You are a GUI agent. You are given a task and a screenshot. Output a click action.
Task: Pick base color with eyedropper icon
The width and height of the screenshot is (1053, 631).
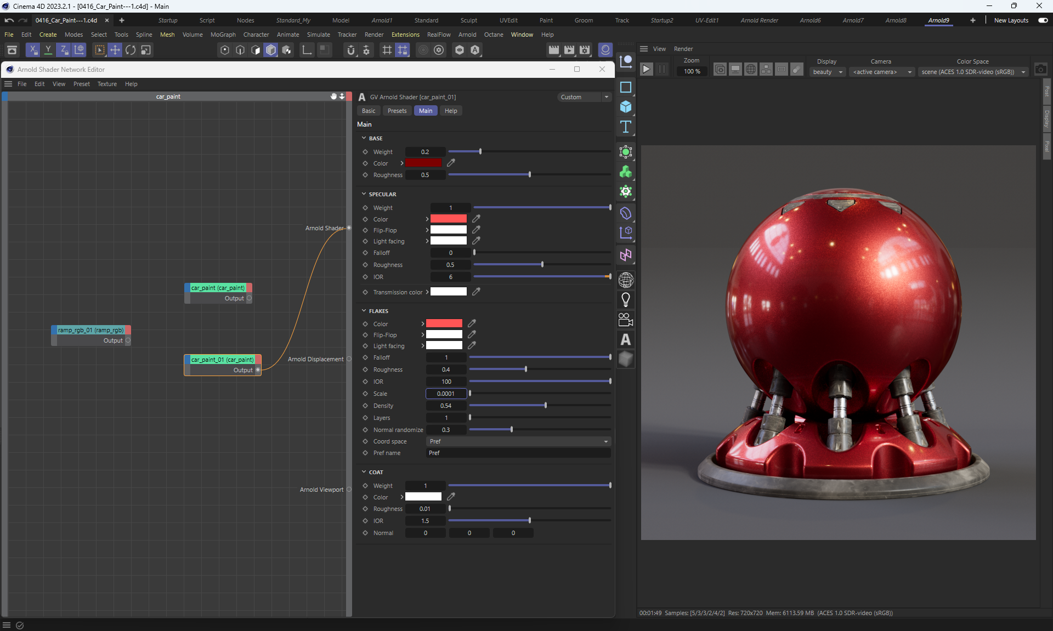(x=451, y=163)
